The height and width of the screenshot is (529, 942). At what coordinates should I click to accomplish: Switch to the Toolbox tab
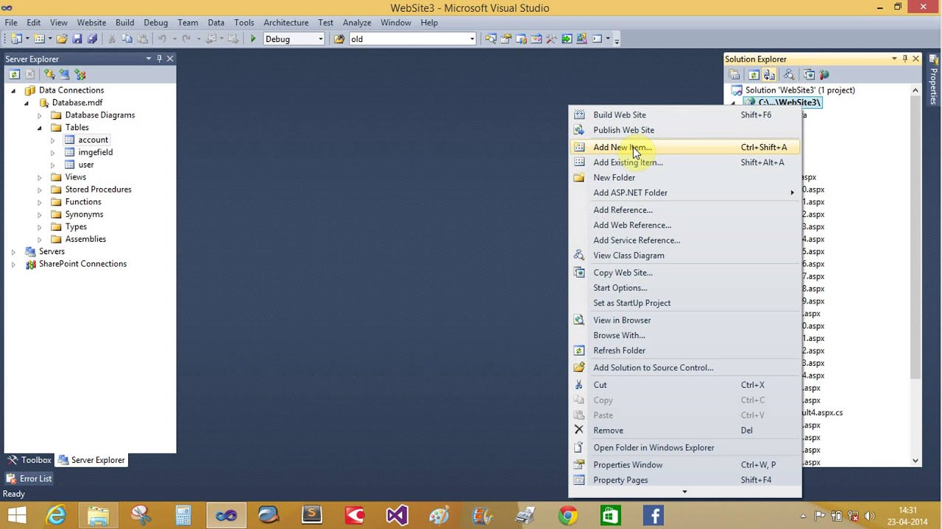point(29,460)
